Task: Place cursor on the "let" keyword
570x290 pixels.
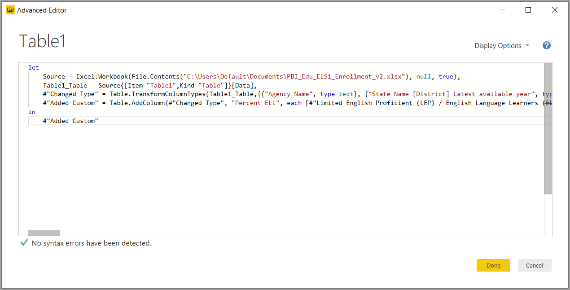Action: point(34,67)
